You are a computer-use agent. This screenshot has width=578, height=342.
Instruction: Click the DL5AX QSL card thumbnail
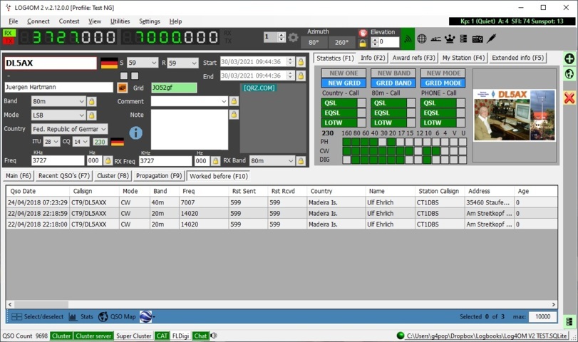click(515, 115)
